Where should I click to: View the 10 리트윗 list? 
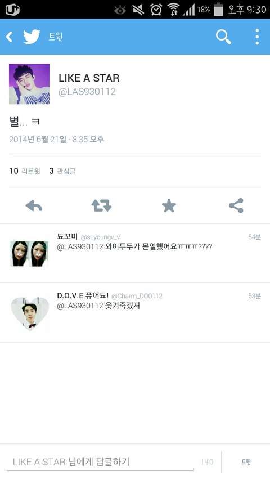tap(25, 171)
